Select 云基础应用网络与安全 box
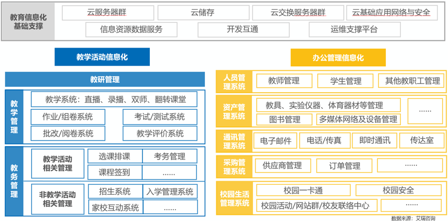The width and height of the screenshot is (448, 221). [x=392, y=13]
